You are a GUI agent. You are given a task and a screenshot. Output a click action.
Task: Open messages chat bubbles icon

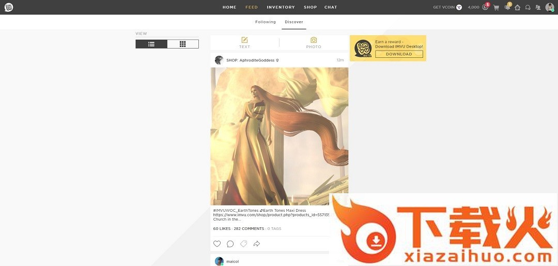(528, 7)
